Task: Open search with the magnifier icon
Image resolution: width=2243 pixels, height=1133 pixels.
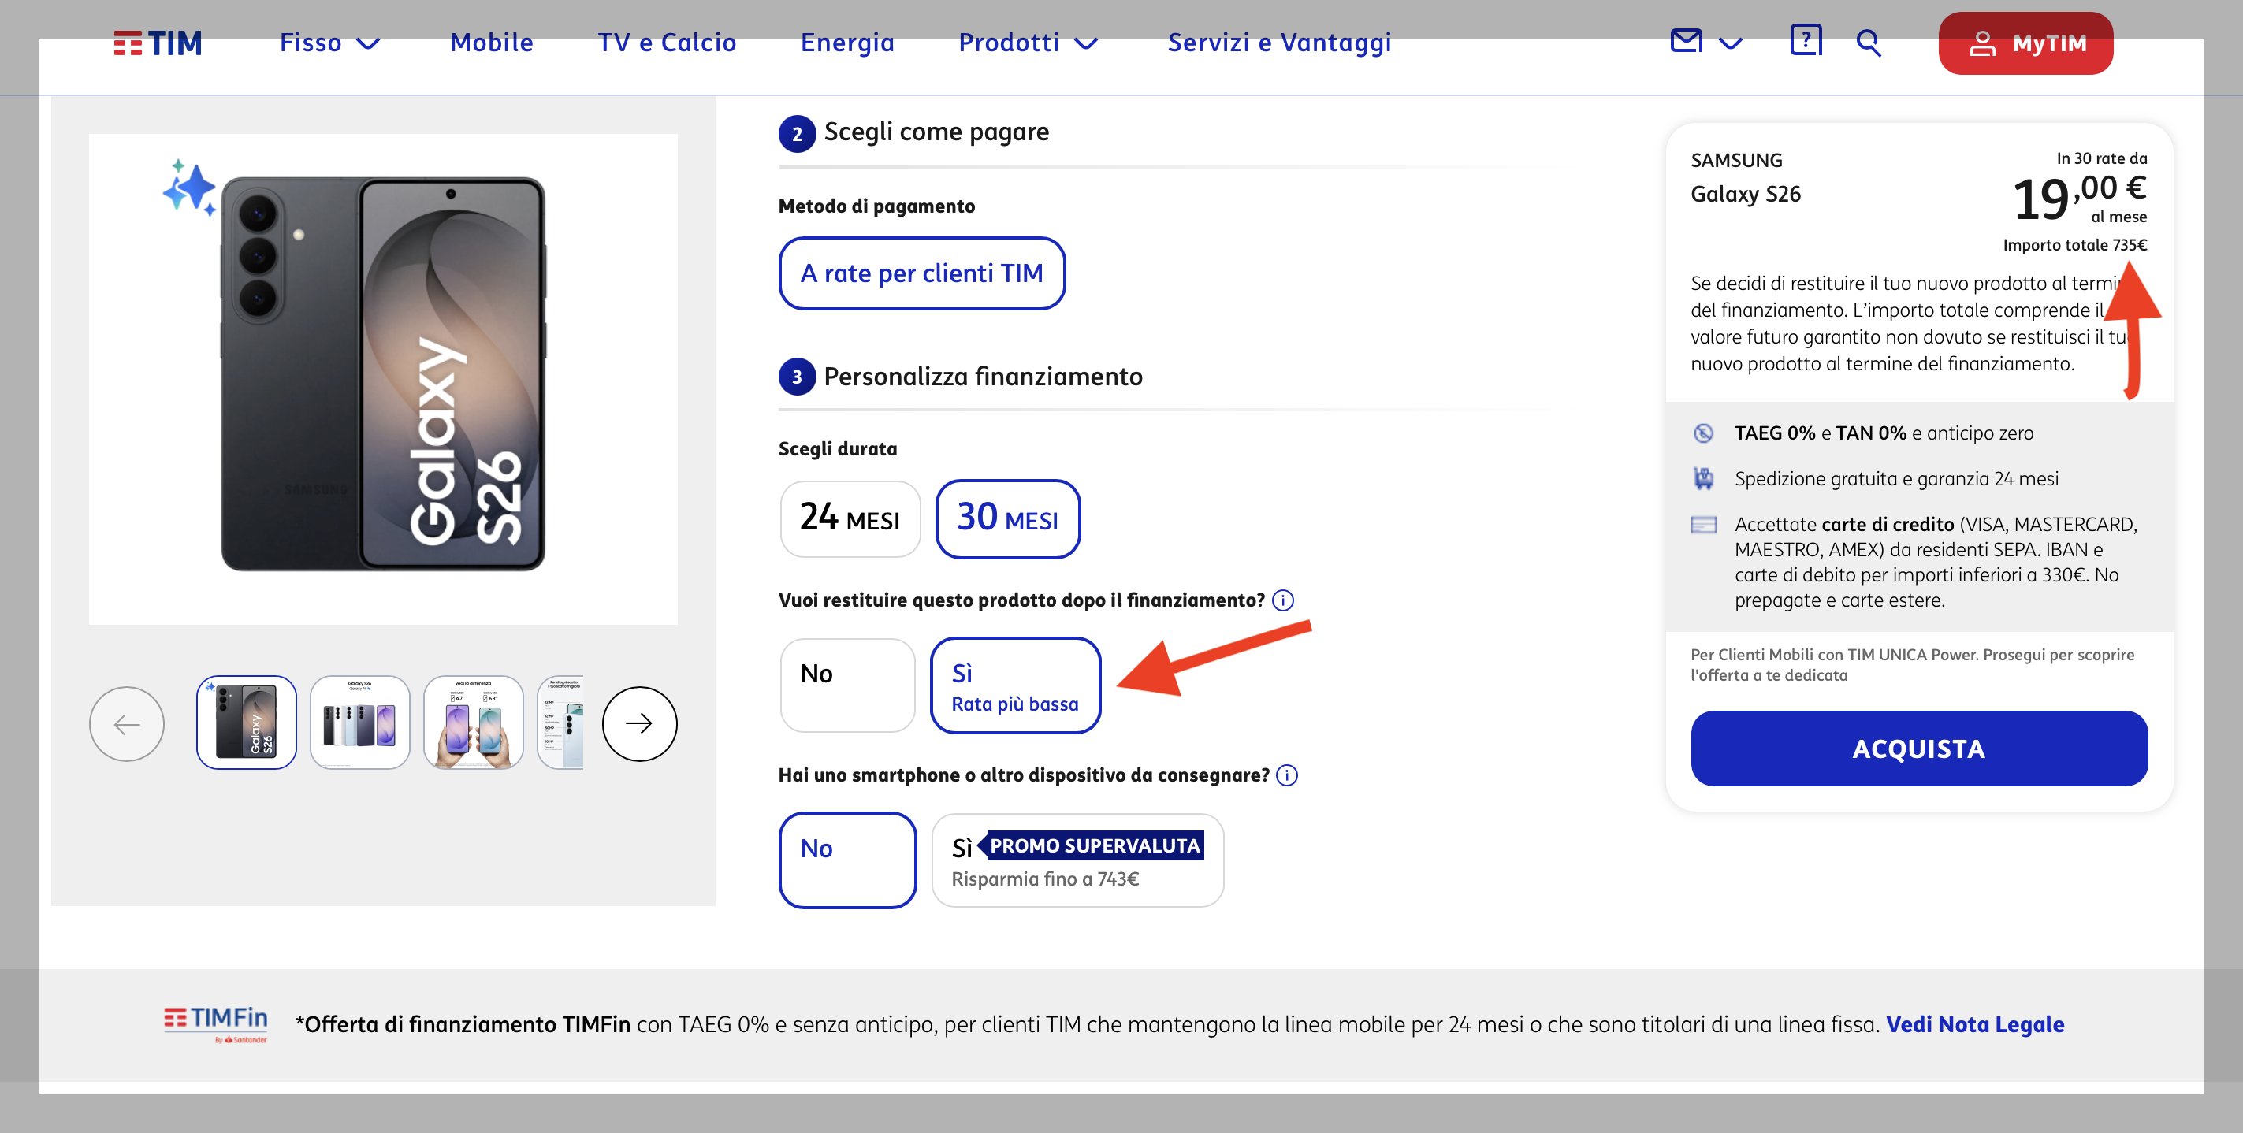Action: pos(1868,43)
